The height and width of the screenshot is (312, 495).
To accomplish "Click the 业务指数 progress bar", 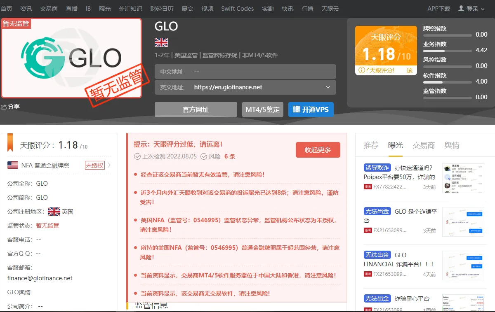I will [448, 51].
